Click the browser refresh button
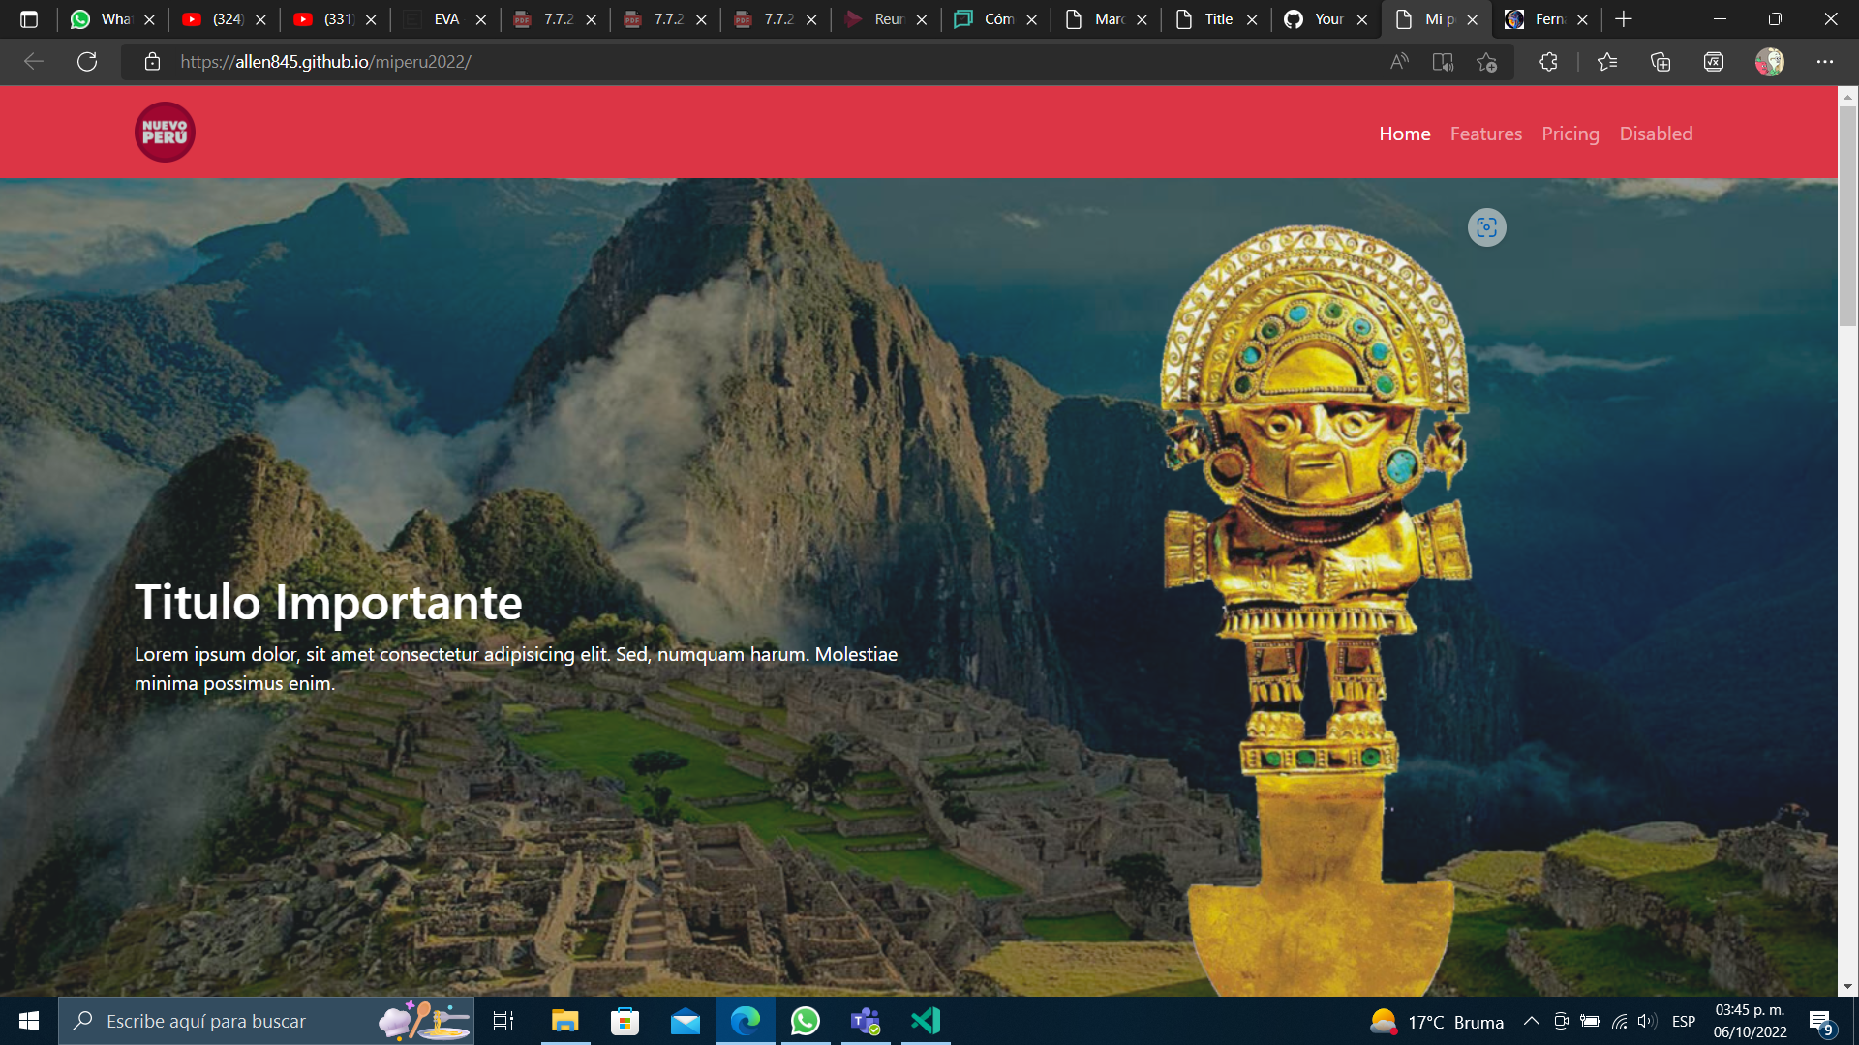The image size is (1859, 1045). click(87, 62)
